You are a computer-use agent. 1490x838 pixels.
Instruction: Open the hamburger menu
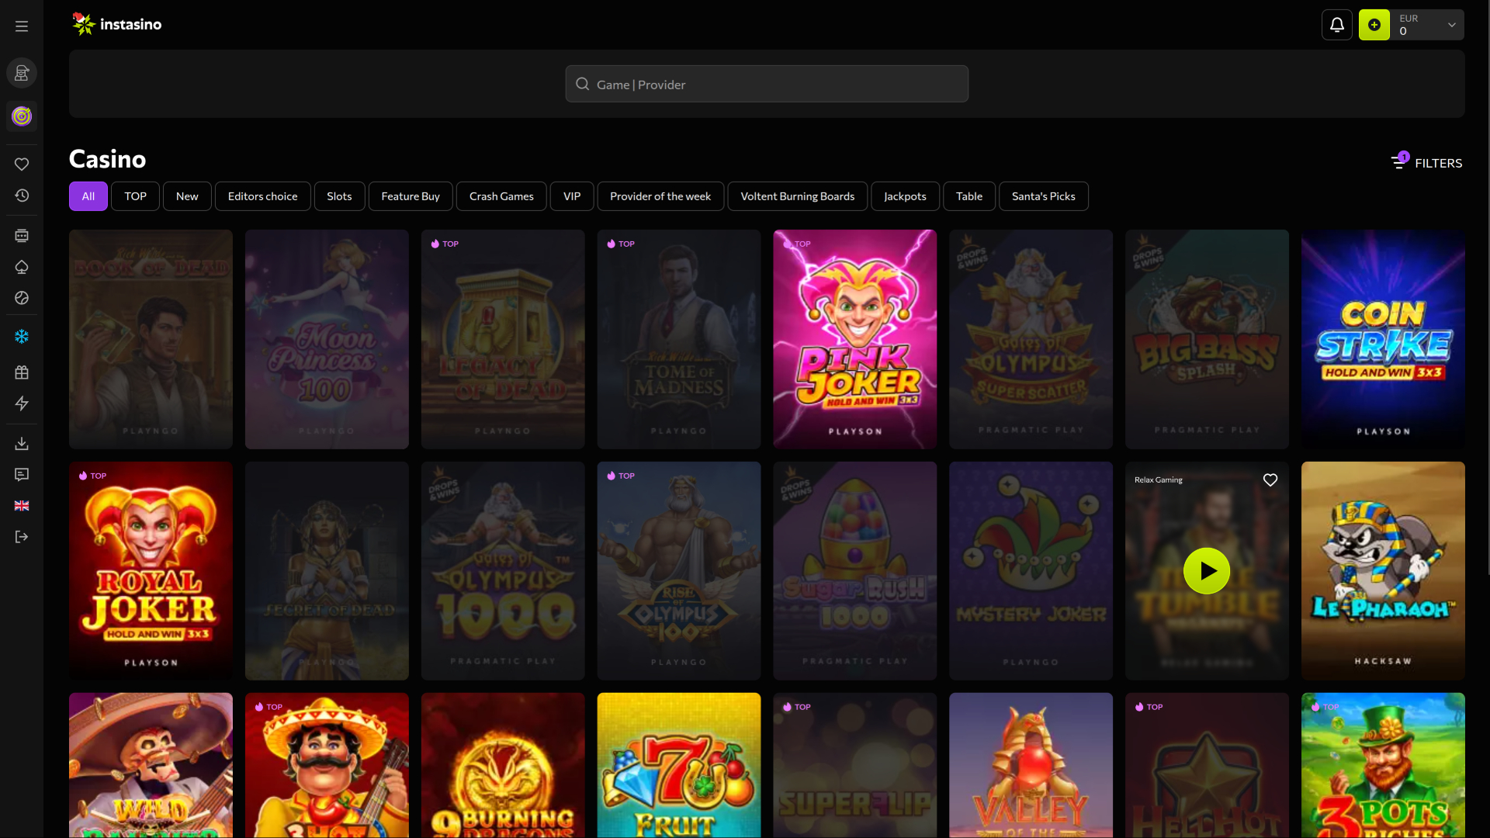click(x=21, y=26)
